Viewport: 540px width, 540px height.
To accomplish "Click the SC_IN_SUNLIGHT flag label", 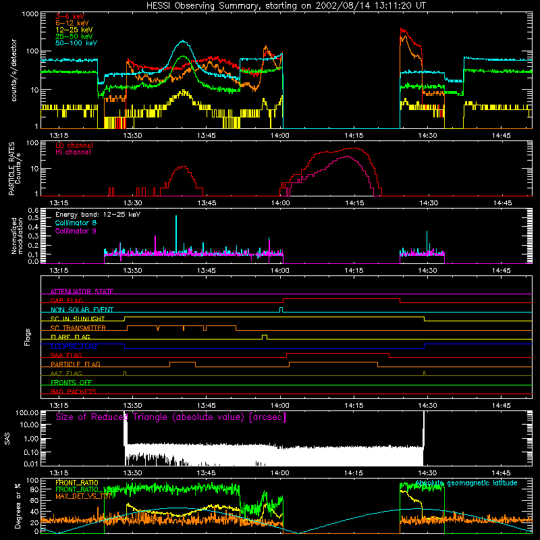I will click(78, 319).
